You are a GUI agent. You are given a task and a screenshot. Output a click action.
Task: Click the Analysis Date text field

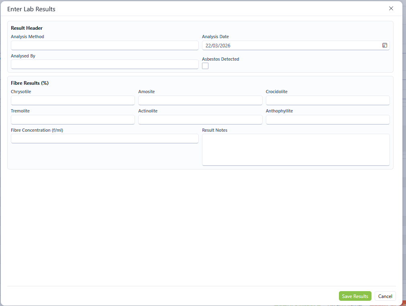click(x=289, y=45)
